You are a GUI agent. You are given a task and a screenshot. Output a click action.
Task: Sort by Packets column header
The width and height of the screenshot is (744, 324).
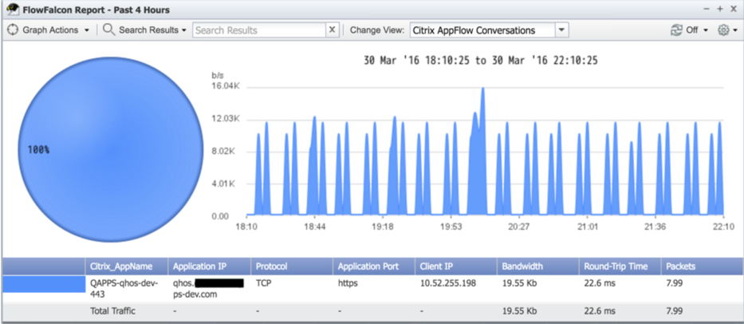coord(703,267)
